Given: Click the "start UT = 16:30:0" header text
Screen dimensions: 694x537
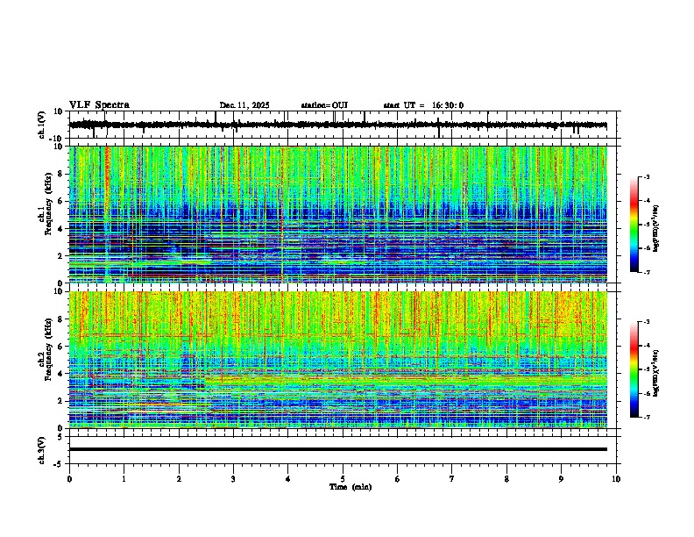Looking at the screenshot, I should [x=423, y=105].
